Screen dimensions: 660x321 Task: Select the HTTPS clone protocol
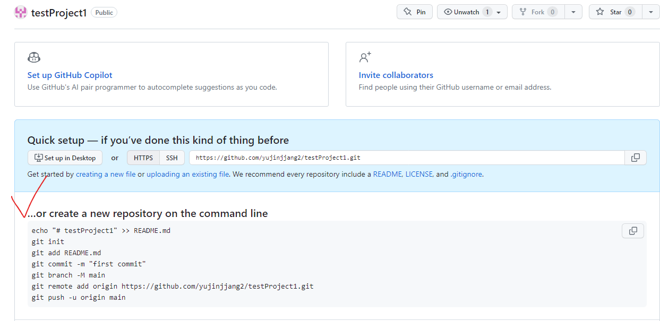point(143,158)
